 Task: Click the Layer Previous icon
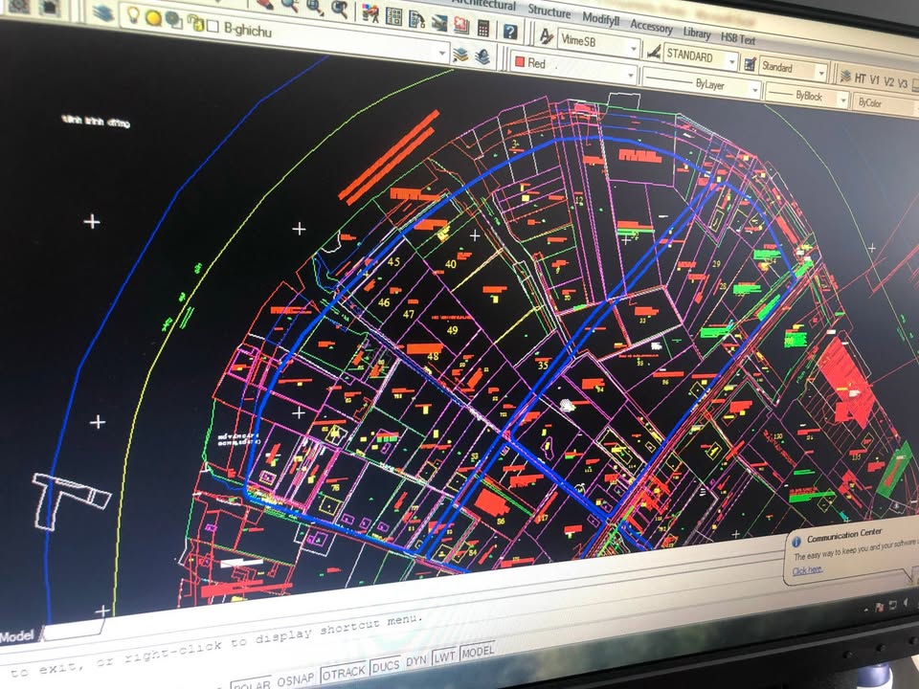tap(482, 56)
